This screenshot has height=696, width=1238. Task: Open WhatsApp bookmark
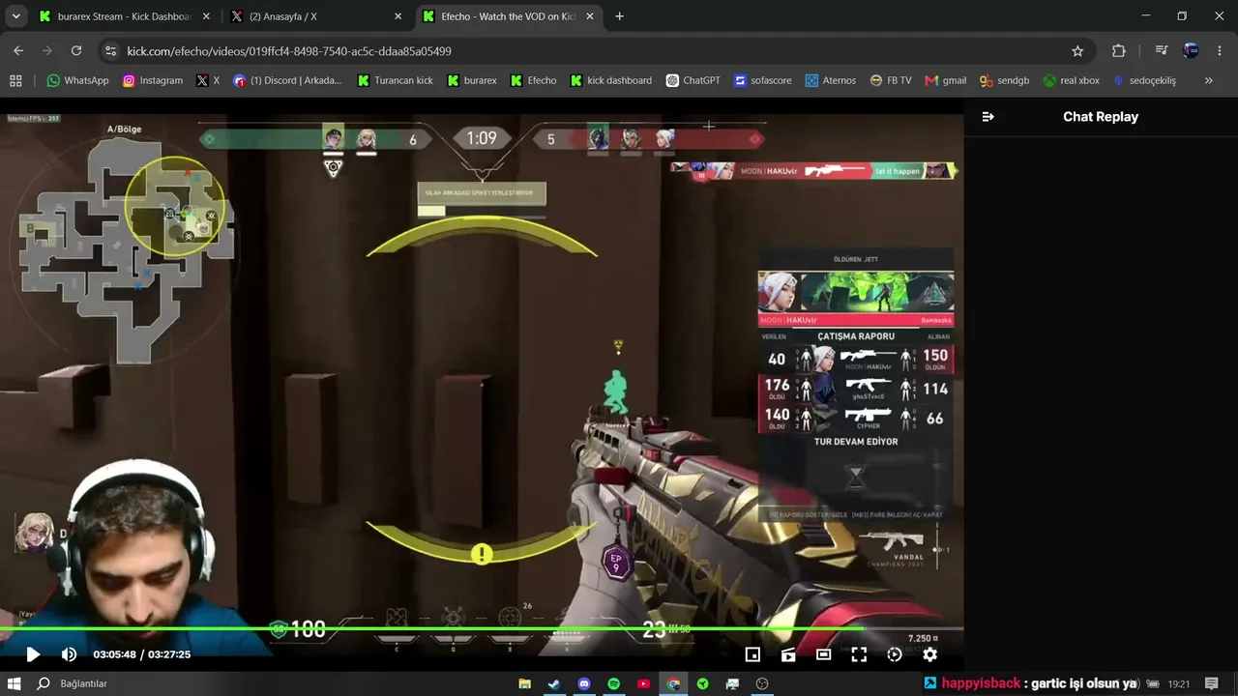(x=77, y=80)
